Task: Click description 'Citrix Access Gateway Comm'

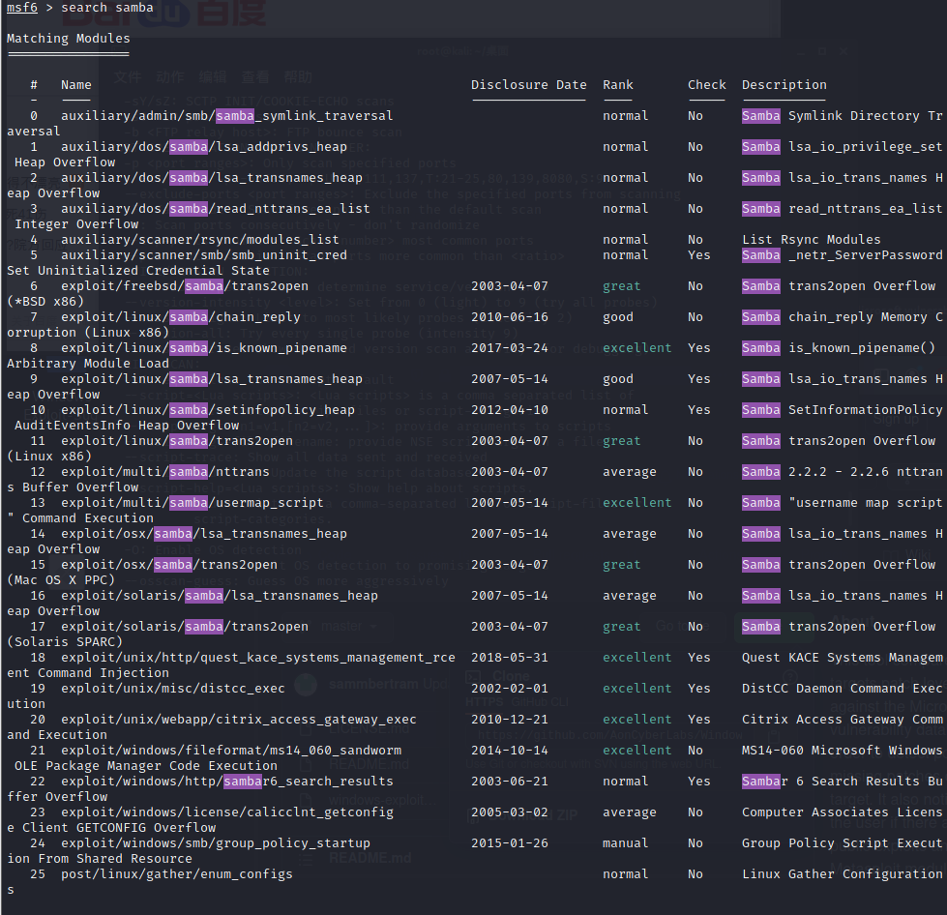Action: (x=842, y=720)
